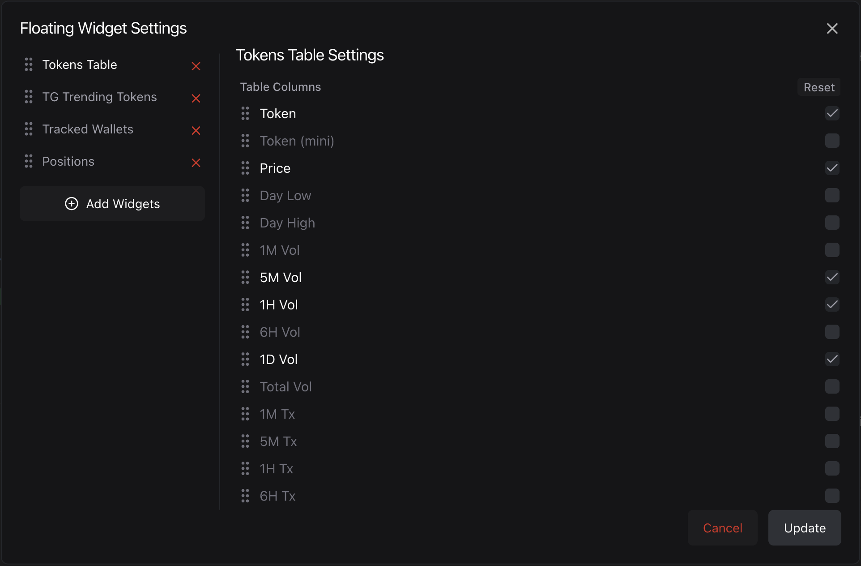
Task: Click the drag handle next to Price column
Action: [x=245, y=168]
